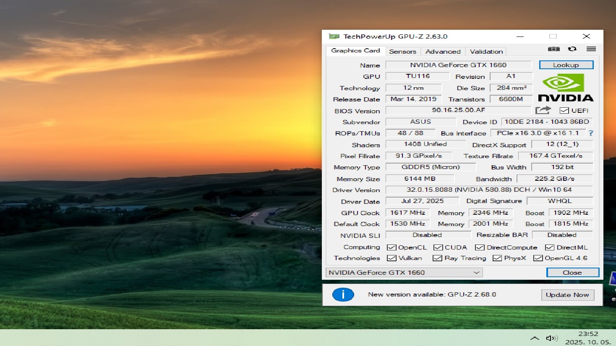Click the Update Now button
This screenshot has width=616, height=346.
tap(567, 295)
